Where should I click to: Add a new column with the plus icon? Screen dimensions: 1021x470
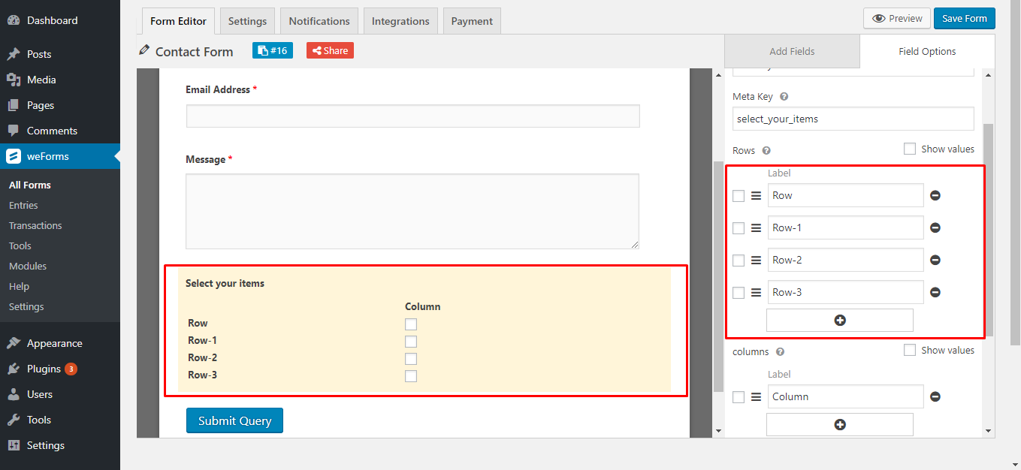click(x=839, y=424)
